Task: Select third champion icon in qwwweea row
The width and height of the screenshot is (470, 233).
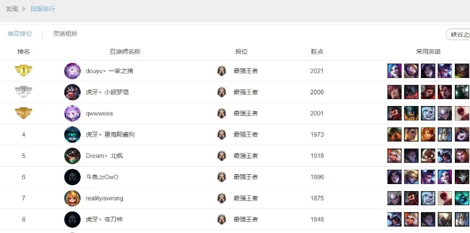Action: pos(428,113)
